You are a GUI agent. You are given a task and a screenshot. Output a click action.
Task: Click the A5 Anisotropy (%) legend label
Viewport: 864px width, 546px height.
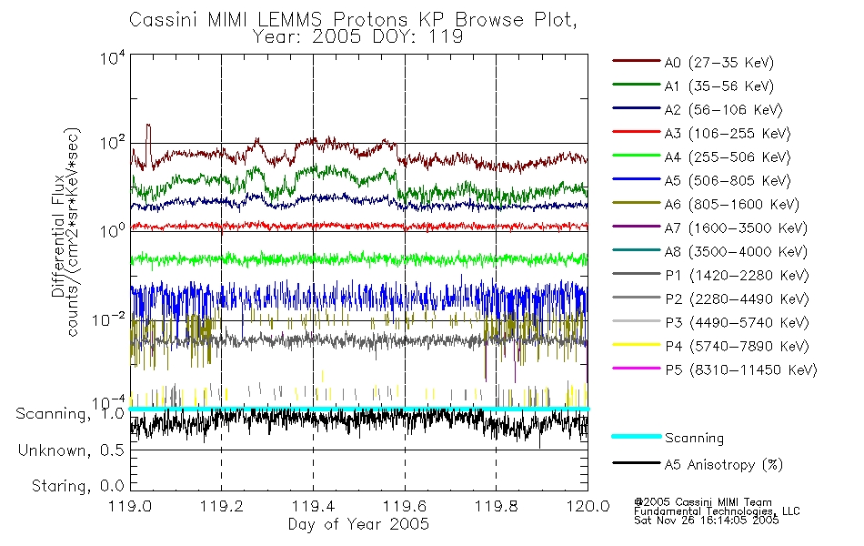(x=724, y=465)
